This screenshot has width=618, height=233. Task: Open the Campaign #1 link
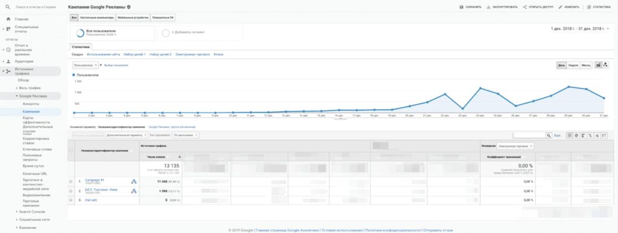[x=94, y=180]
